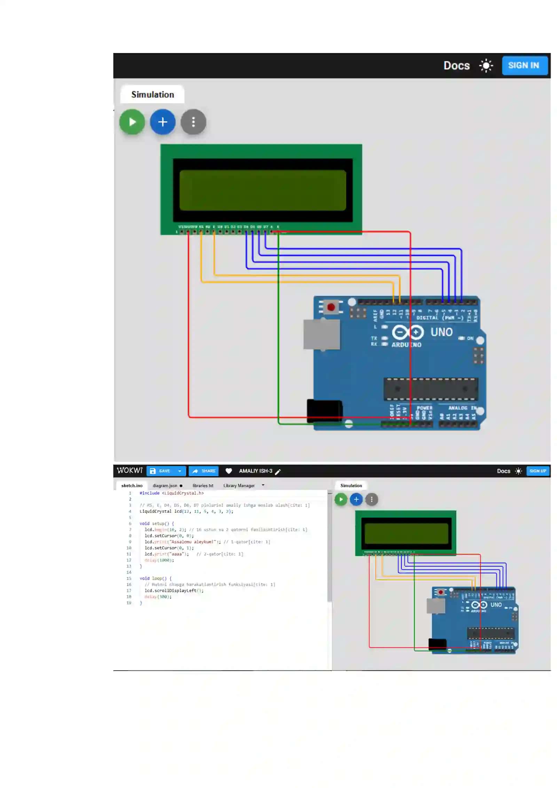Open Docs link beside SIGN UP

[503, 471]
